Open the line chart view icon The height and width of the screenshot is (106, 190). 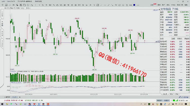(x=10, y=5)
